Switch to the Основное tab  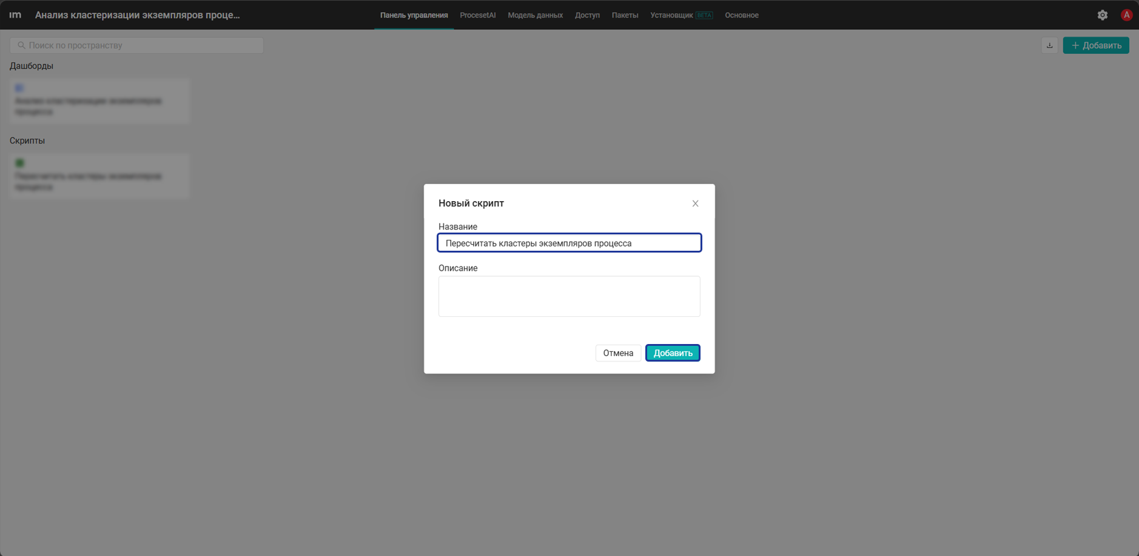pos(742,15)
